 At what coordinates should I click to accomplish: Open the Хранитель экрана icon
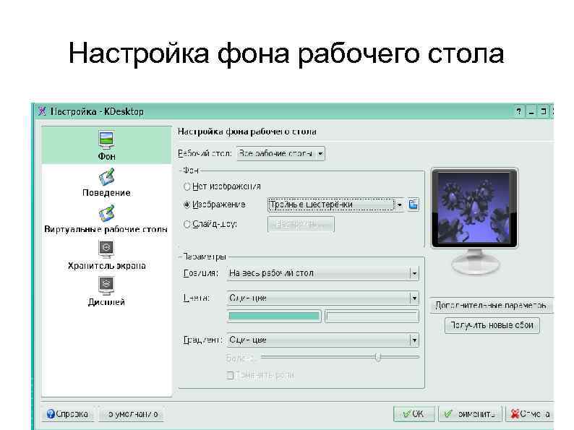106,249
